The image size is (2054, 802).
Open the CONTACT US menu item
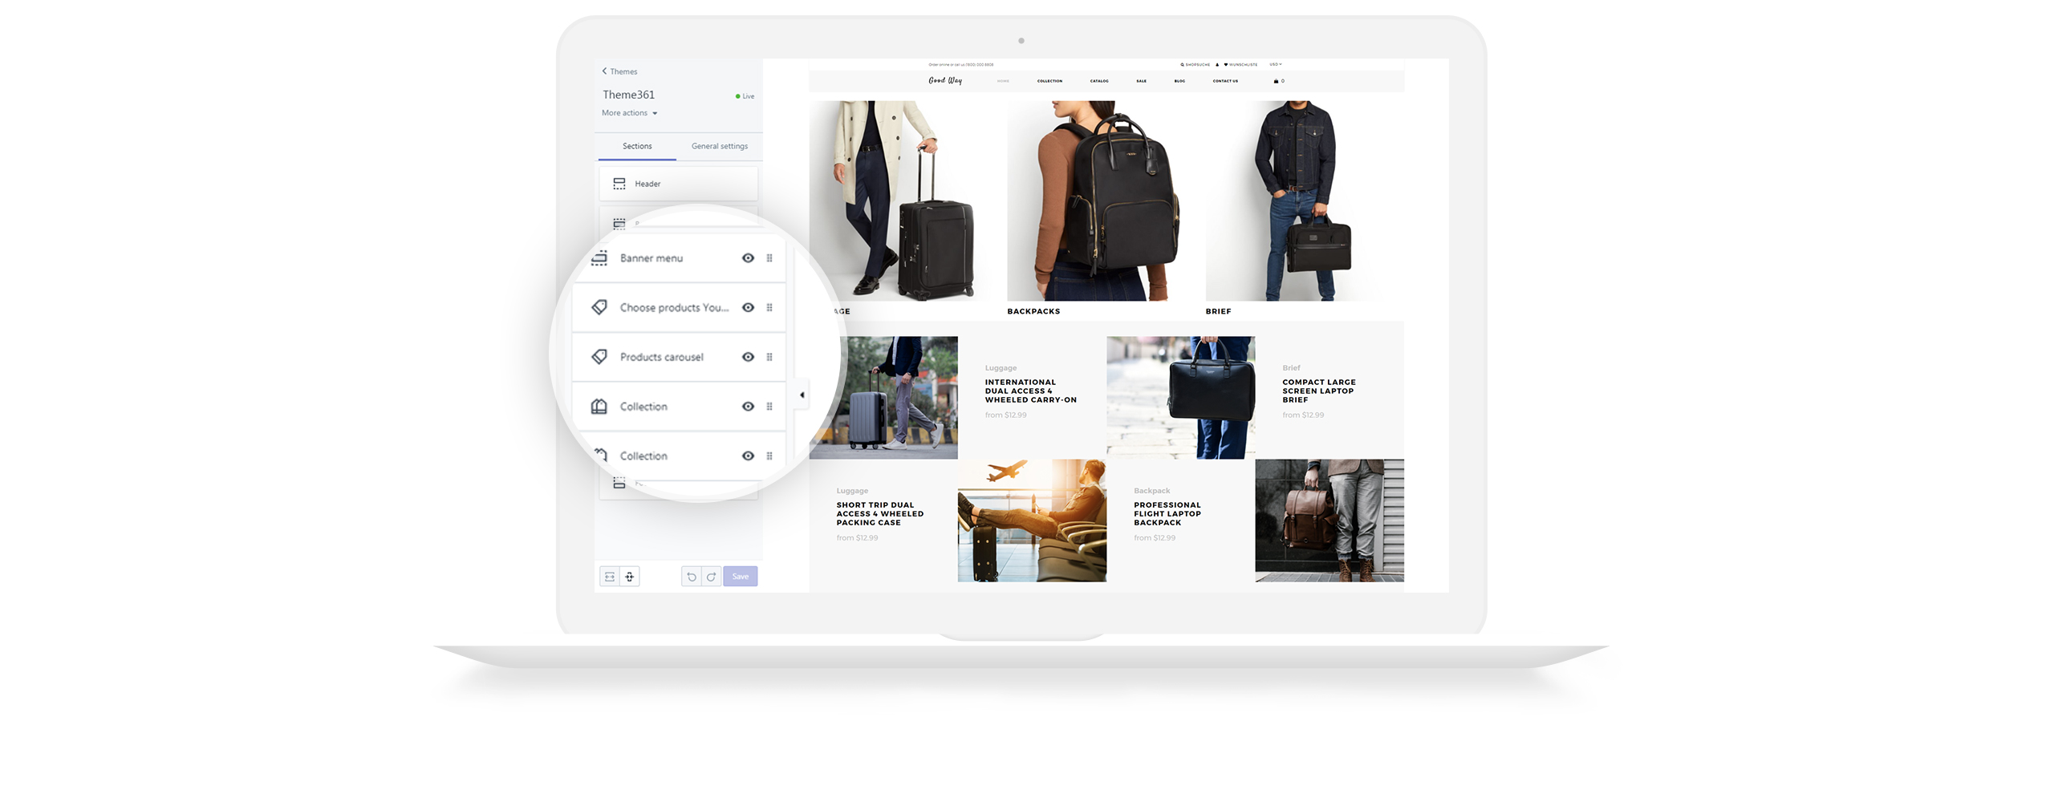click(x=1225, y=81)
